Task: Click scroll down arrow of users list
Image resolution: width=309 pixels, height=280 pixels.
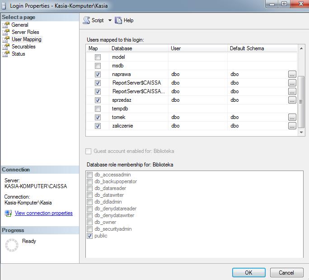Action: pos(301,133)
